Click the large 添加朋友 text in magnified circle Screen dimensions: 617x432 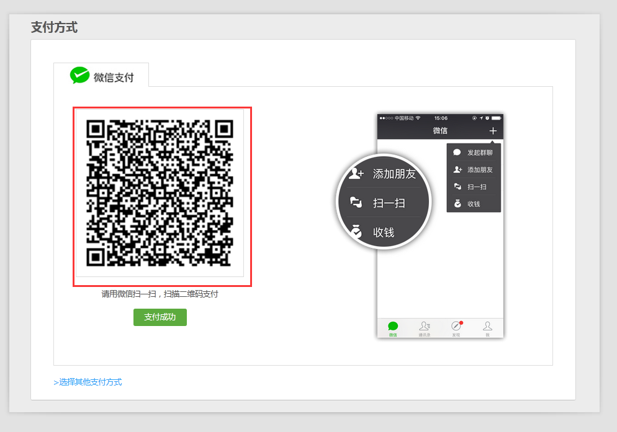[394, 174]
